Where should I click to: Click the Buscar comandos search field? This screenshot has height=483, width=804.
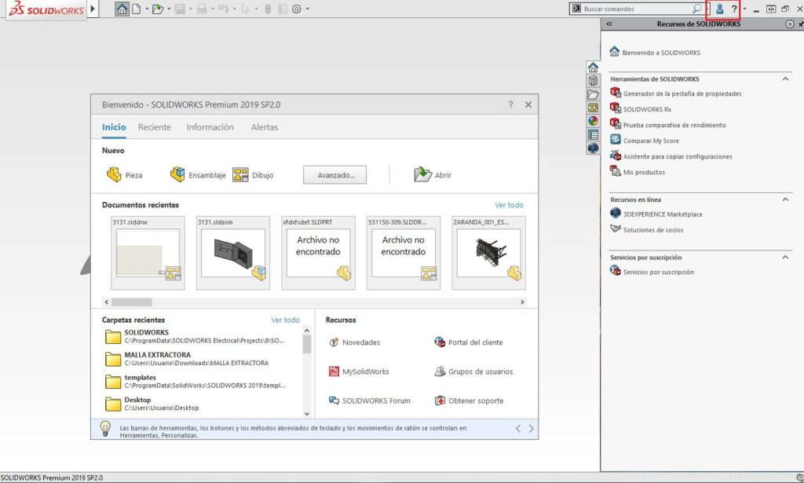(x=636, y=9)
